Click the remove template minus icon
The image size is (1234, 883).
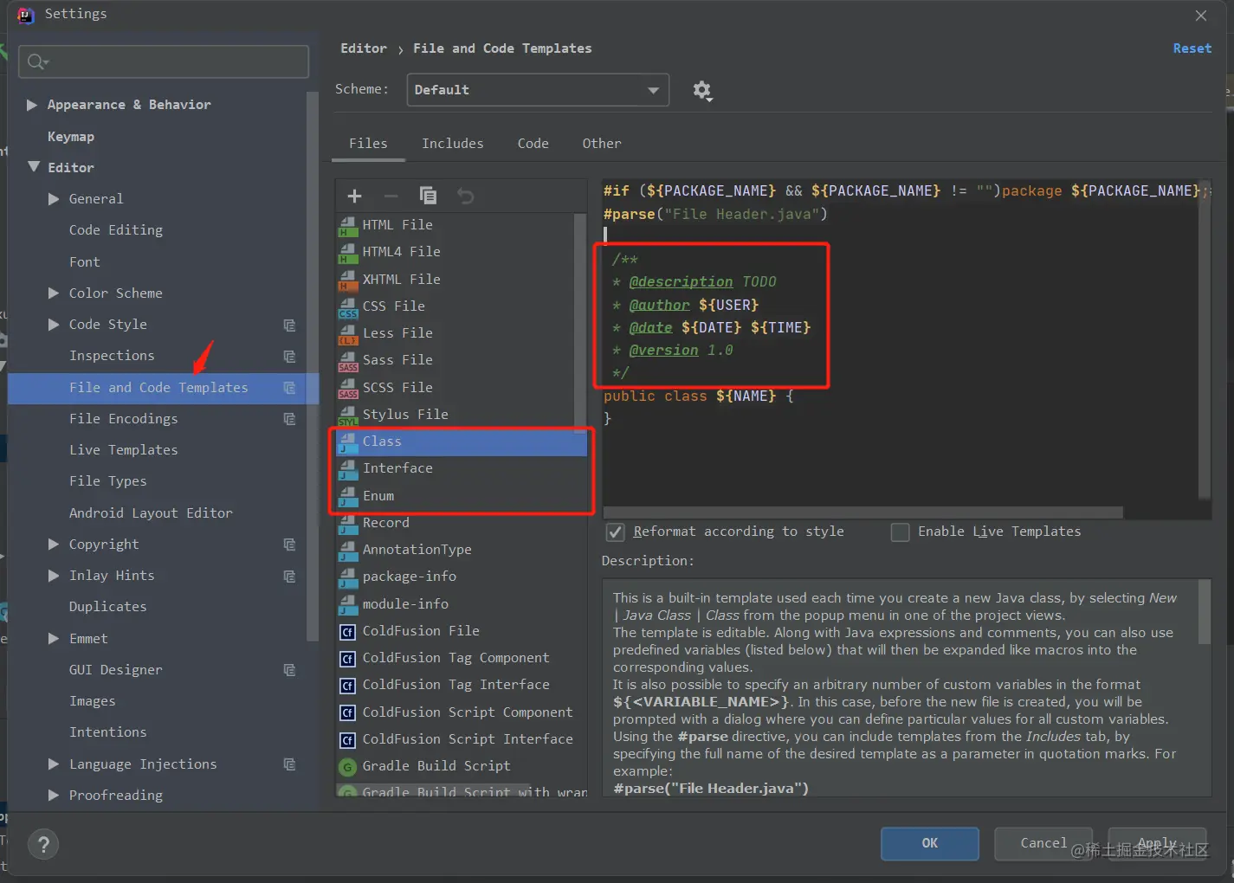tap(391, 196)
